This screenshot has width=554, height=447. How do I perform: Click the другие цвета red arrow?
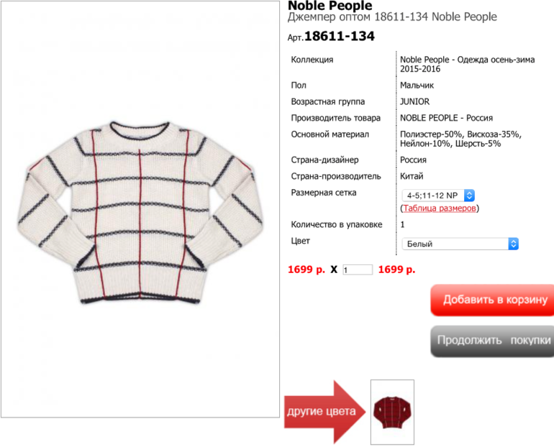tap(324, 412)
